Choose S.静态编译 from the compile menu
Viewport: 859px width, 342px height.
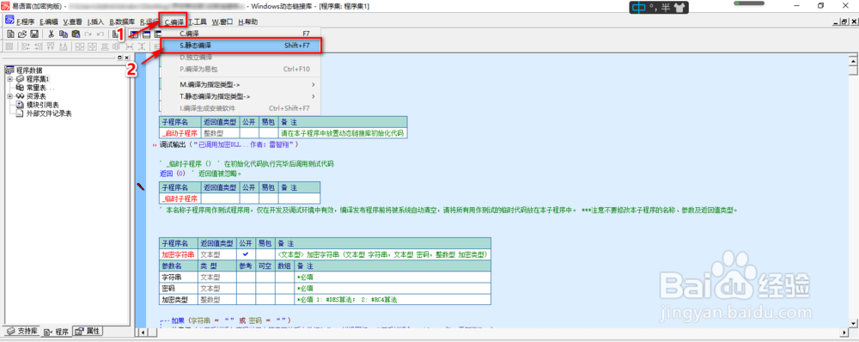tap(241, 46)
